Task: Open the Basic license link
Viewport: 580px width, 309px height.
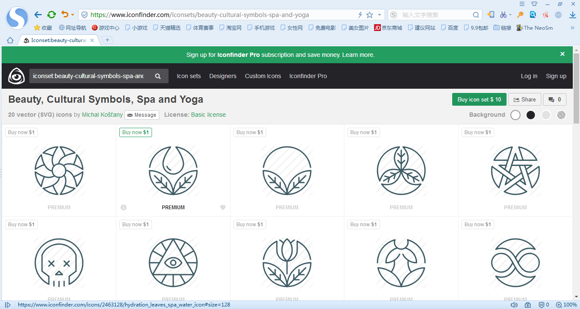Action: pos(208,115)
